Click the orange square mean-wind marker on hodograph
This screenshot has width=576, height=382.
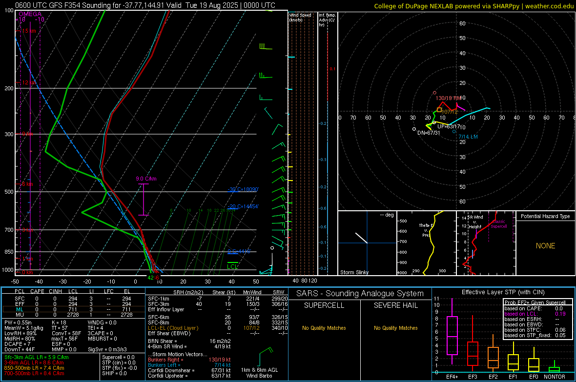[x=439, y=110]
